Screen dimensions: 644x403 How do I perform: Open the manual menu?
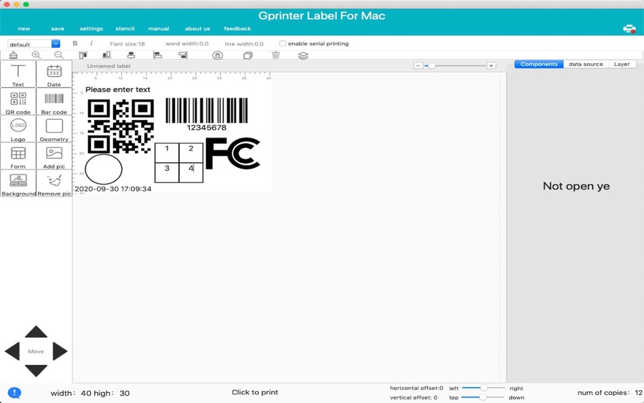point(159,28)
